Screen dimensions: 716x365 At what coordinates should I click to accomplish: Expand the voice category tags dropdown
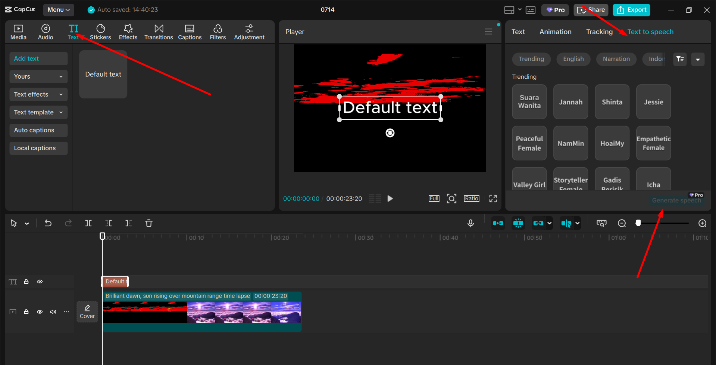[x=698, y=59]
